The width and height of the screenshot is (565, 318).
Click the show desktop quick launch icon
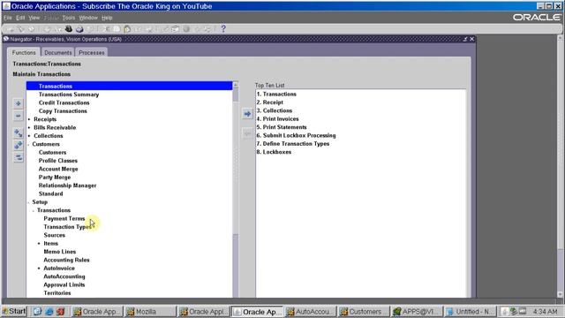pyautogui.click(x=37, y=311)
